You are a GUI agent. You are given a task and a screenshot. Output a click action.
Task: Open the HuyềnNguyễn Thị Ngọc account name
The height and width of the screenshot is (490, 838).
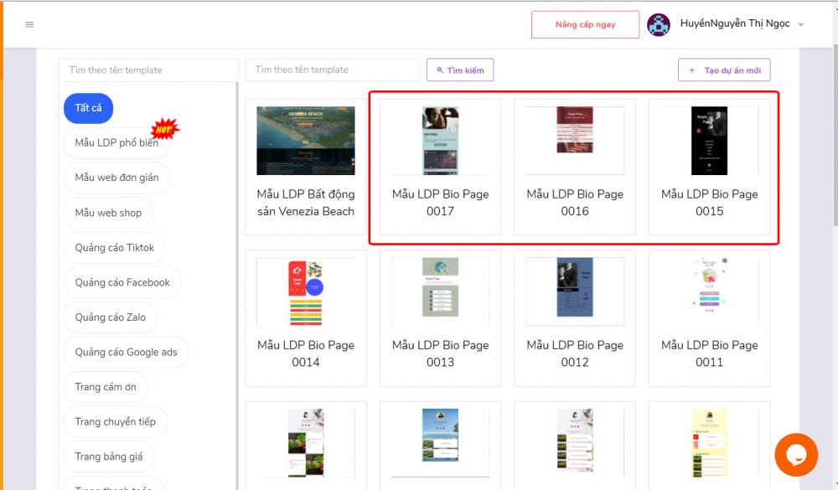735,23
